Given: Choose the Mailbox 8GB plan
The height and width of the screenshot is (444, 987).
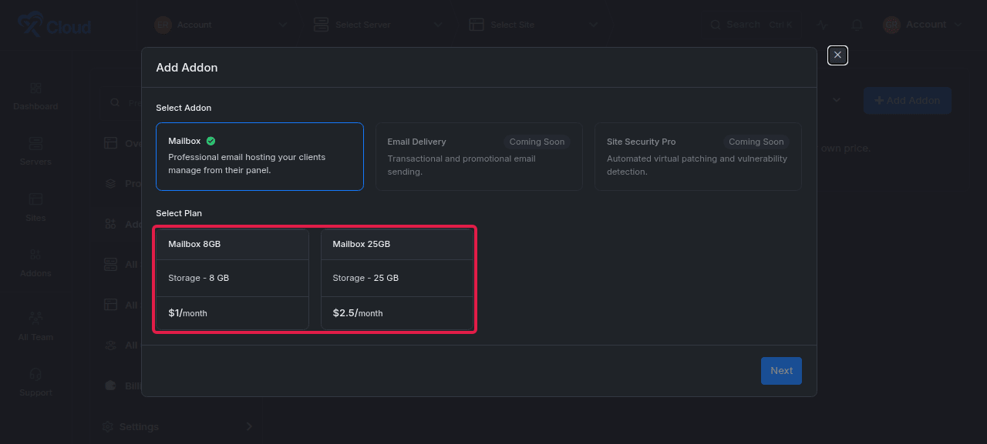Looking at the screenshot, I should (233, 279).
